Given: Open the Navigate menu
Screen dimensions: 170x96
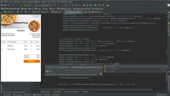Looking at the screenshot, I should [17, 2].
